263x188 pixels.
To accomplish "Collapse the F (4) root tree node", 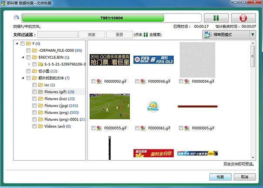I will [17, 43].
